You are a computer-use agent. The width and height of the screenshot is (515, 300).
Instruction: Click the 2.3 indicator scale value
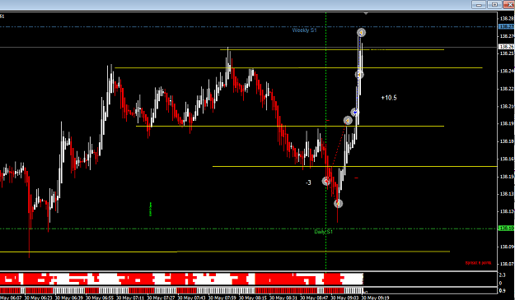pos(502,275)
